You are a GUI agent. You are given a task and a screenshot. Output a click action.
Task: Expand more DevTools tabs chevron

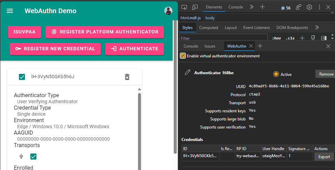click(x=251, y=7)
